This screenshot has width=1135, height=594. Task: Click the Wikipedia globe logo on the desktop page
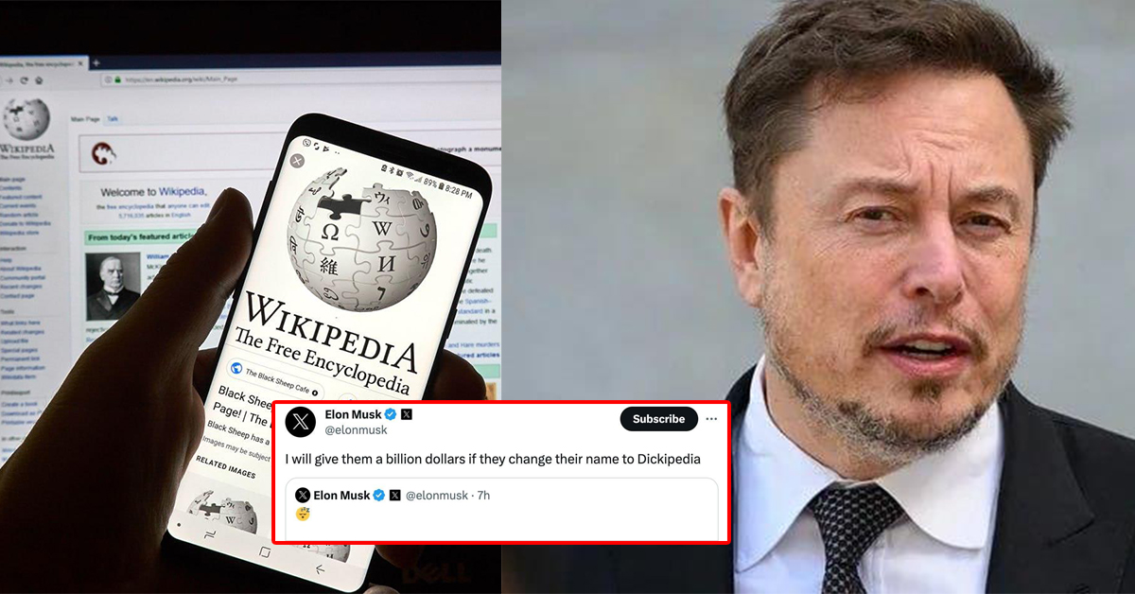[x=26, y=121]
